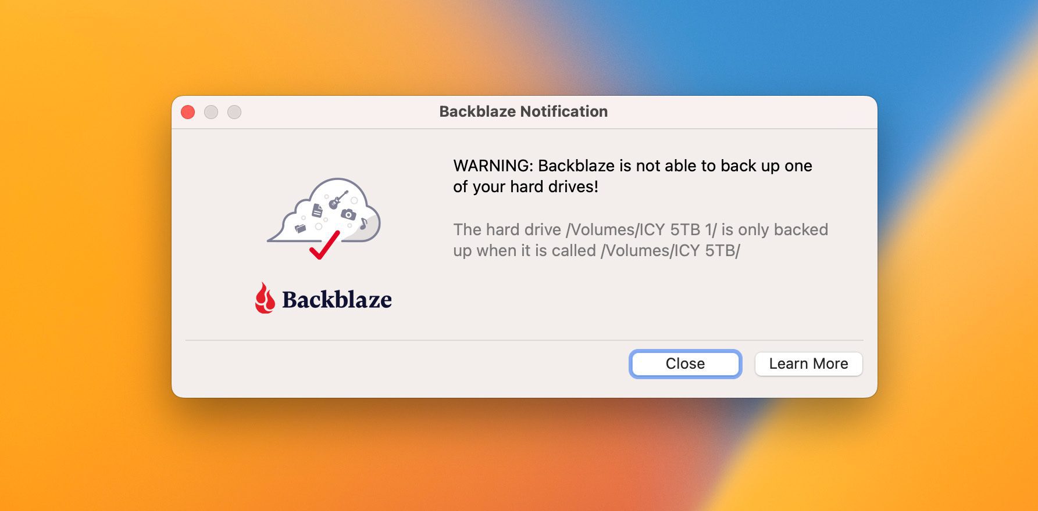Image resolution: width=1038 pixels, height=511 pixels.
Task: Click the divider line above the buttons
Action: coord(523,340)
